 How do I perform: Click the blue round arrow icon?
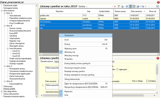[x=127, y=6]
